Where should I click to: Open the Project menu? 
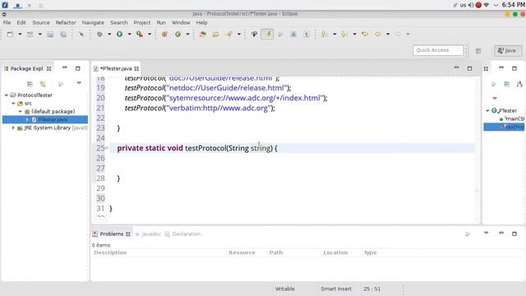[x=142, y=22]
